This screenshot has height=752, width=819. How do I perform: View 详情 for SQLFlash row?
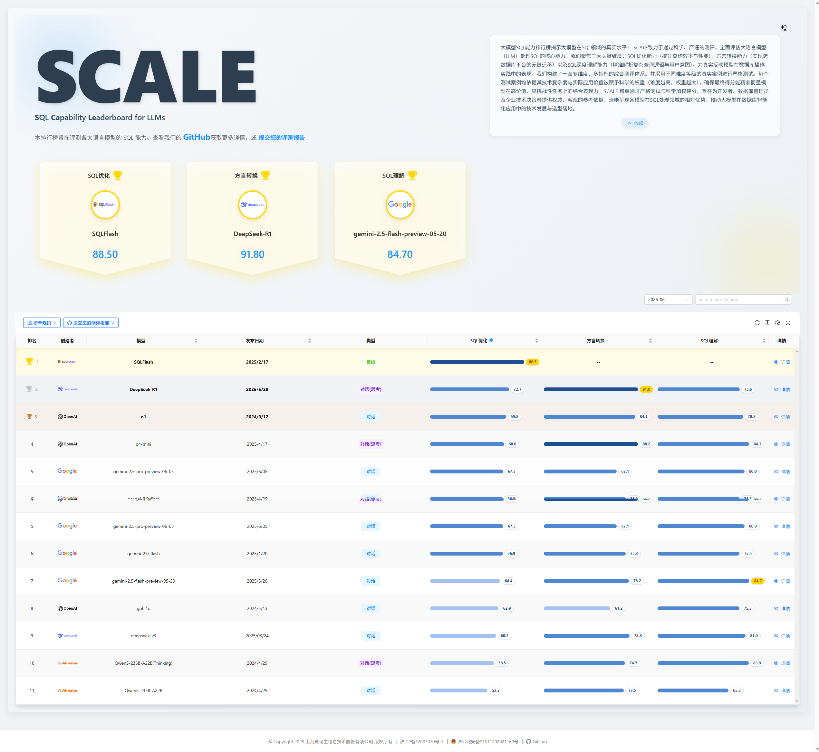[782, 362]
